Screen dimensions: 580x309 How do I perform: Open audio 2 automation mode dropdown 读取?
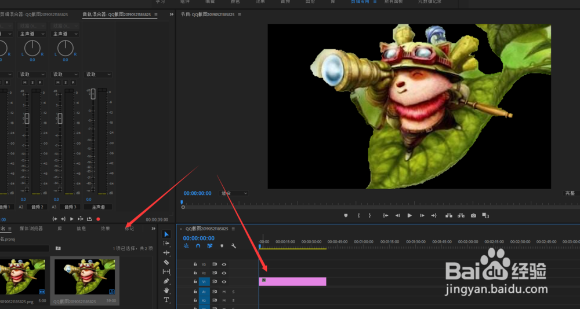(32, 75)
